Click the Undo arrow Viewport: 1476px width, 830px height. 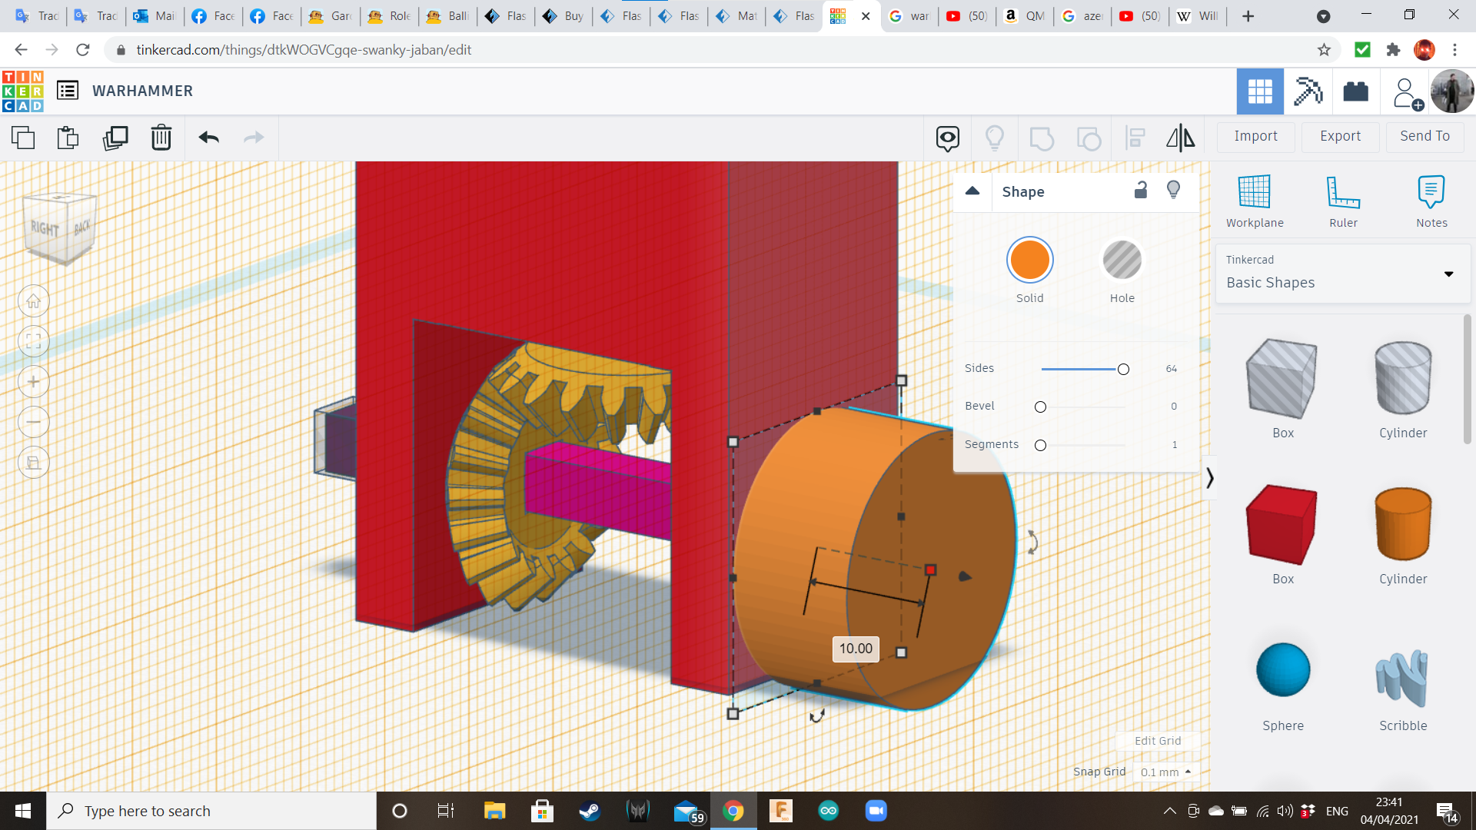point(209,138)
